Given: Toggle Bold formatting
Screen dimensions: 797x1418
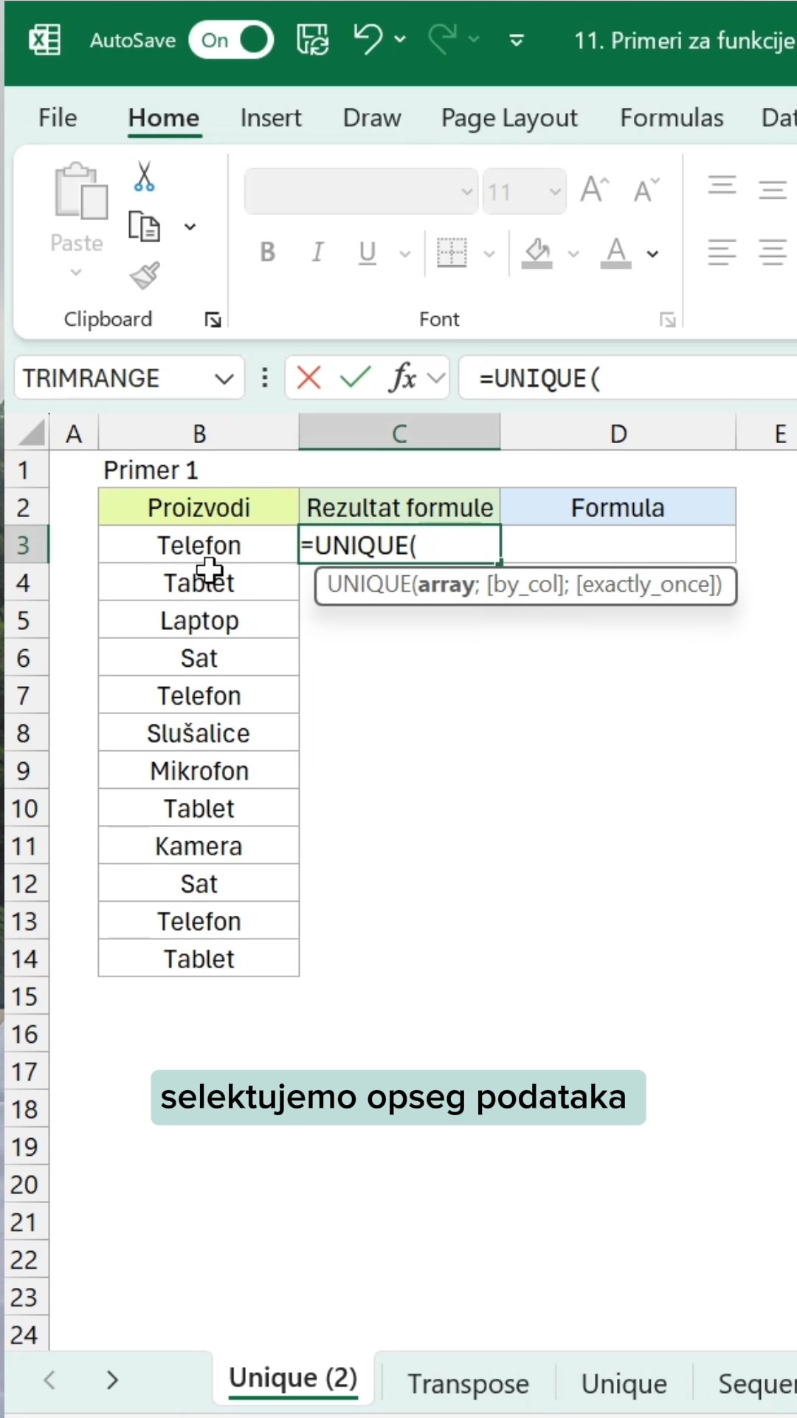Looking at the screenshot, I should pyautogui.click(x=268, y=253).
